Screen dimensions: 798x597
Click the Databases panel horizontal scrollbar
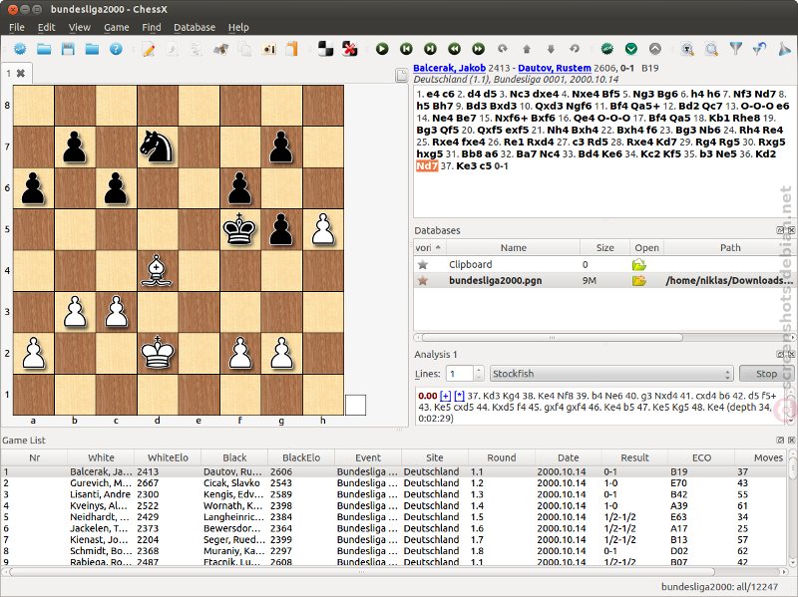coord(553,337)
